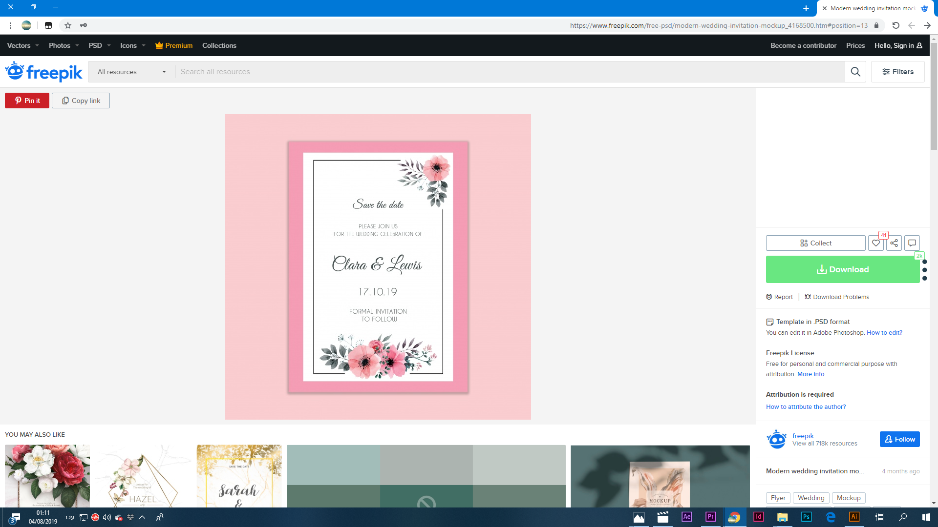Viewport: 938px width, 527px height.
Task: Expand the Vectors menu arrow
Action: (37, 45)
